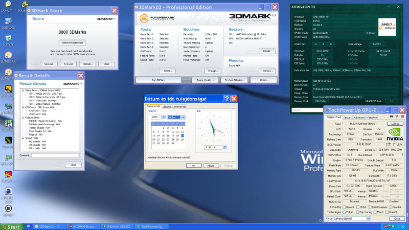Collapse the CPU Tests tree node

23,107
